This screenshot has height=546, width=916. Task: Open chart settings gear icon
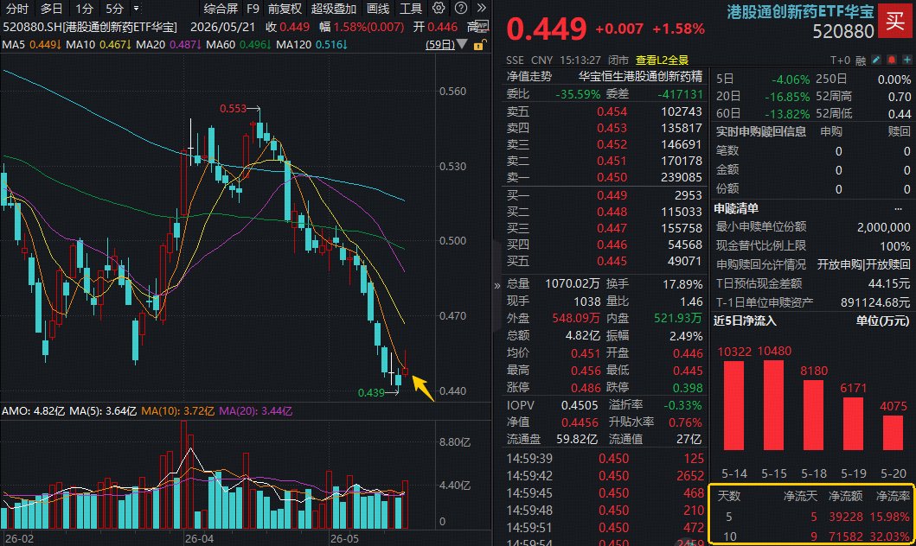(x=439, y=8)
